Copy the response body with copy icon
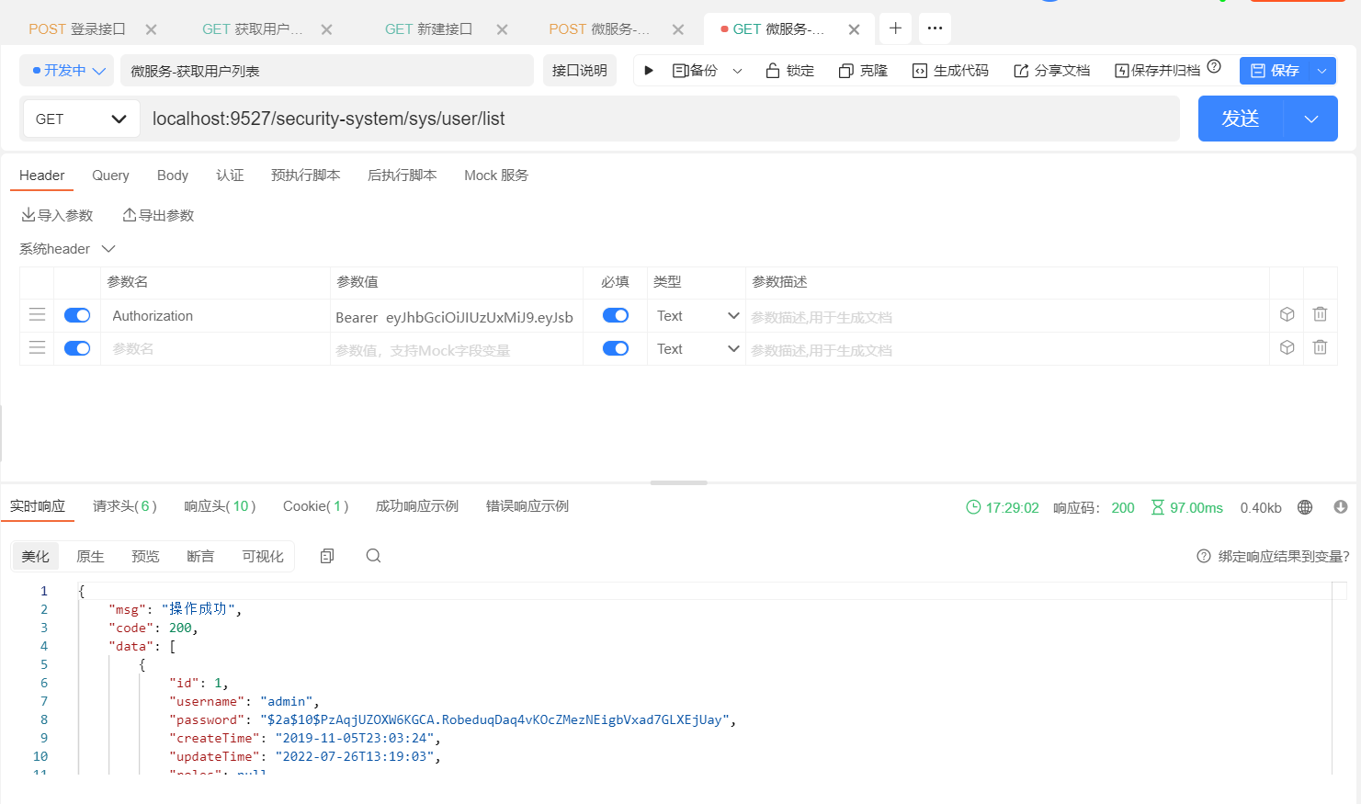This screenshot has height=804, width=1361. pyautogui.click(x=327, y=556)
